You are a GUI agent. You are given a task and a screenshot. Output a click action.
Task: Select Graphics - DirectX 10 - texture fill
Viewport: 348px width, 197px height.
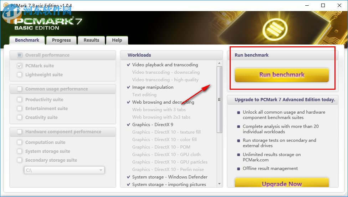167,132
